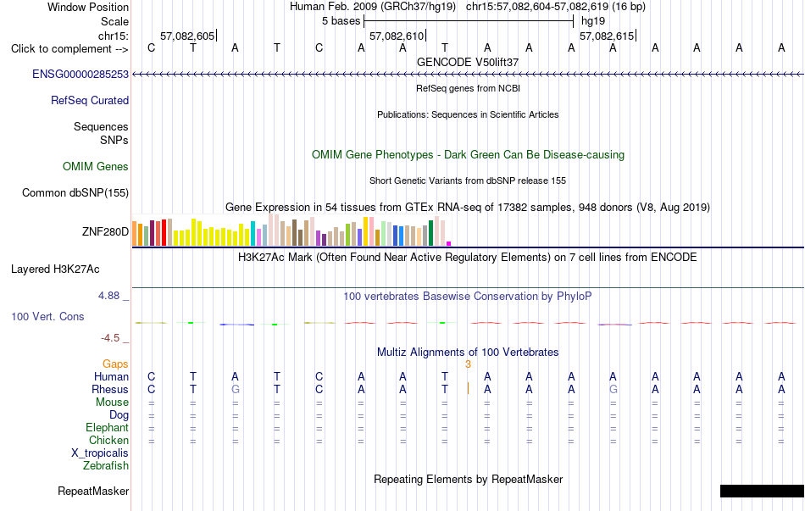The image size is (805, 511).
Task: Click coordinate marker 57,082,615
Action: point(607,36)
